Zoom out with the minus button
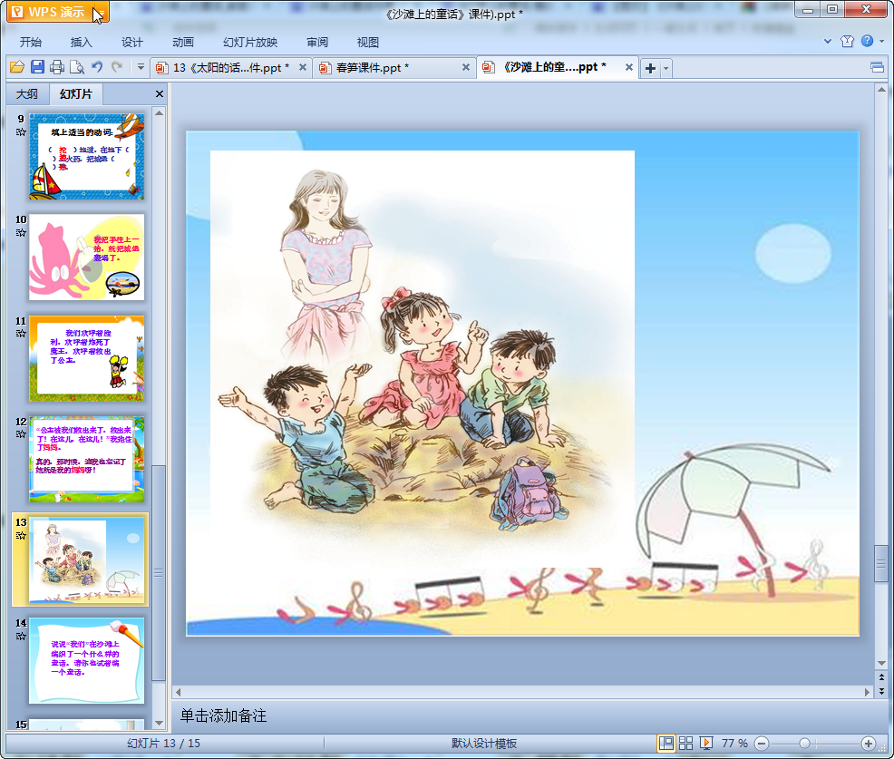Screen dimensions: 894x759 tap(761, 744)
